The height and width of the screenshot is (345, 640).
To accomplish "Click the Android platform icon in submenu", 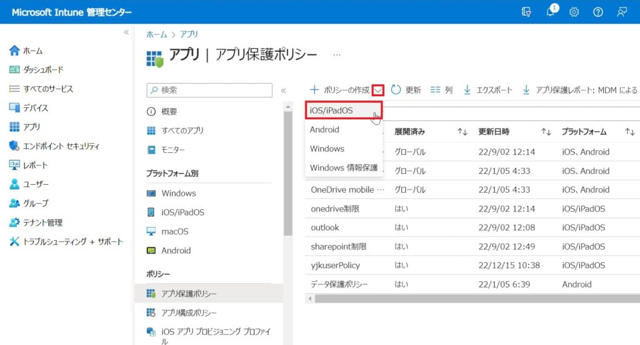I will [151, 251].
